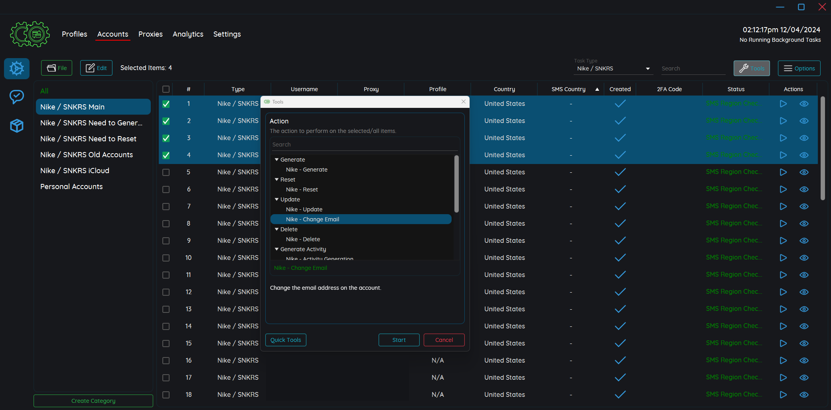The height and width of the screenshot is (410, 831).
Task: Click the Edit pencil button
Action: (x=96, y=68)
